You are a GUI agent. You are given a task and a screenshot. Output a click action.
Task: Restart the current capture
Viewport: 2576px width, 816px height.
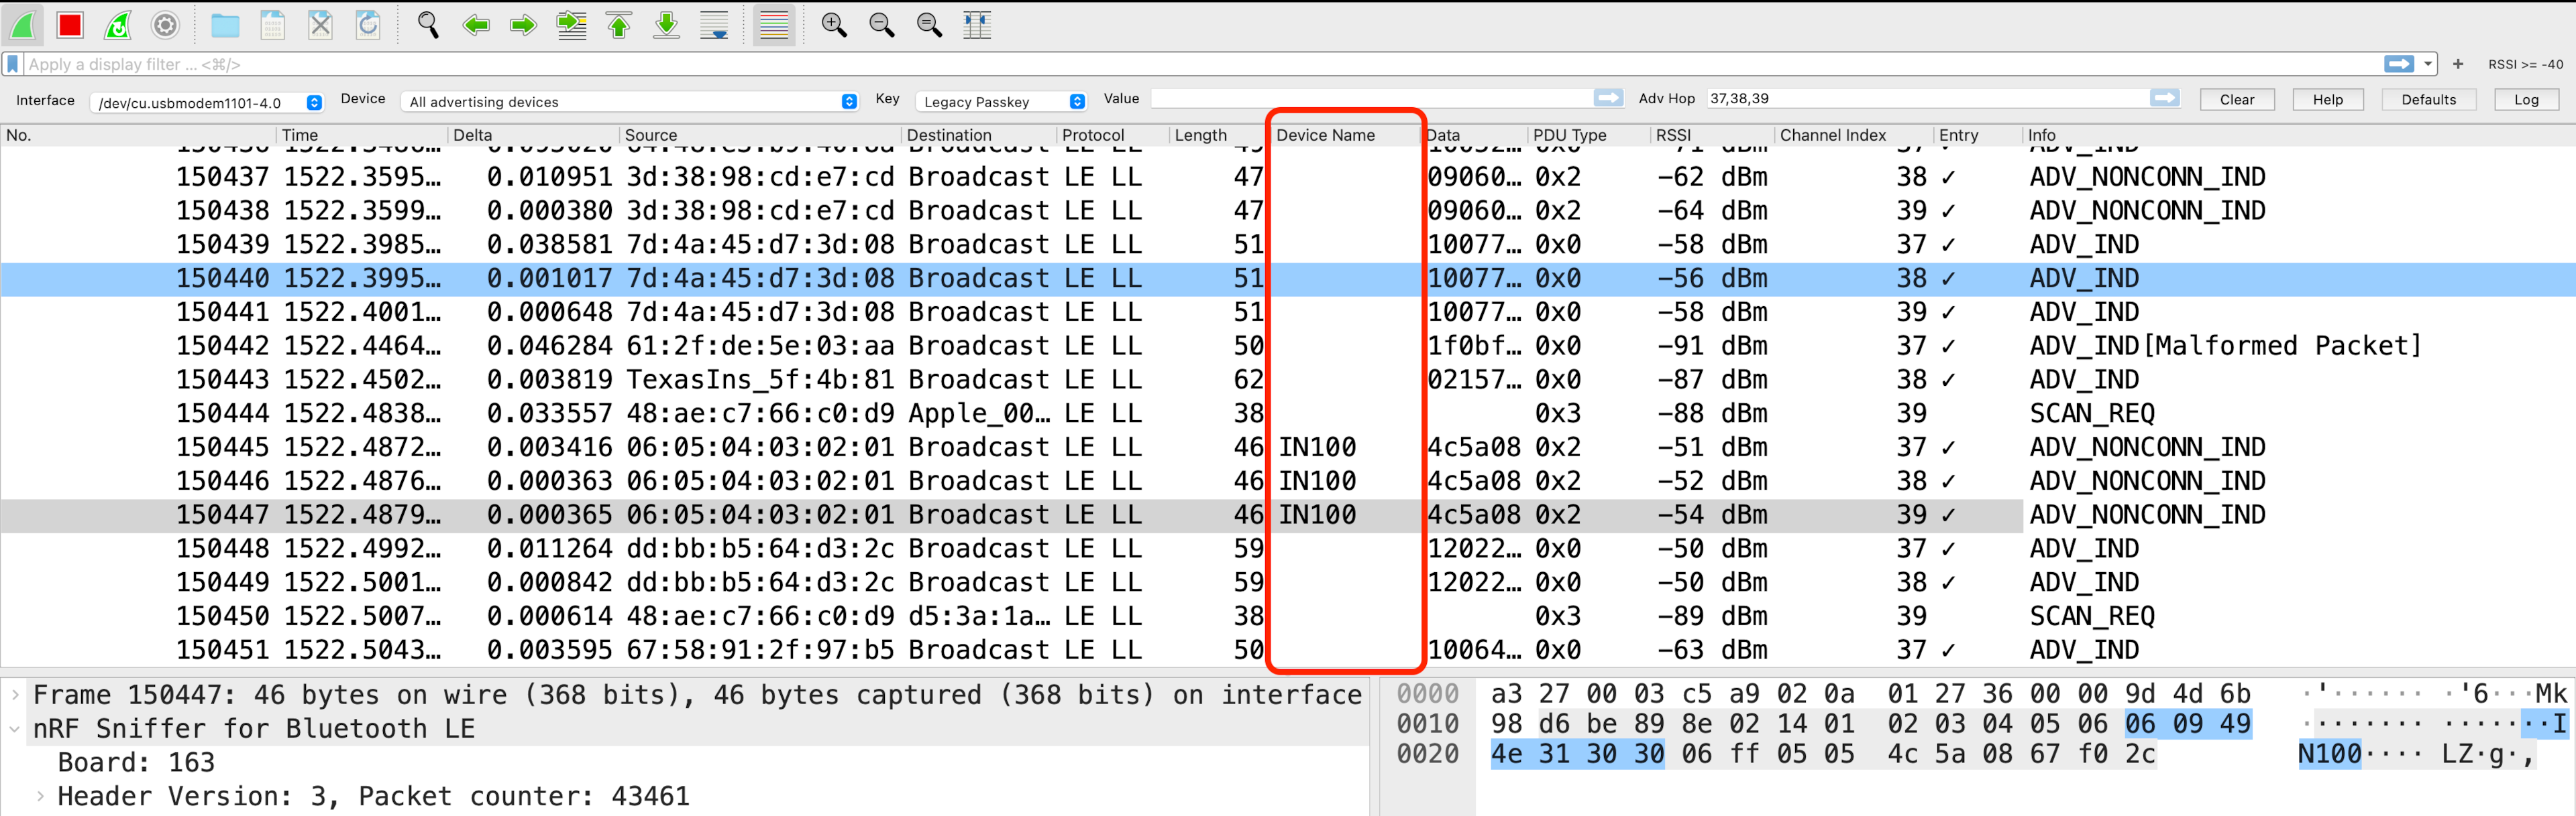click(118, 25)
